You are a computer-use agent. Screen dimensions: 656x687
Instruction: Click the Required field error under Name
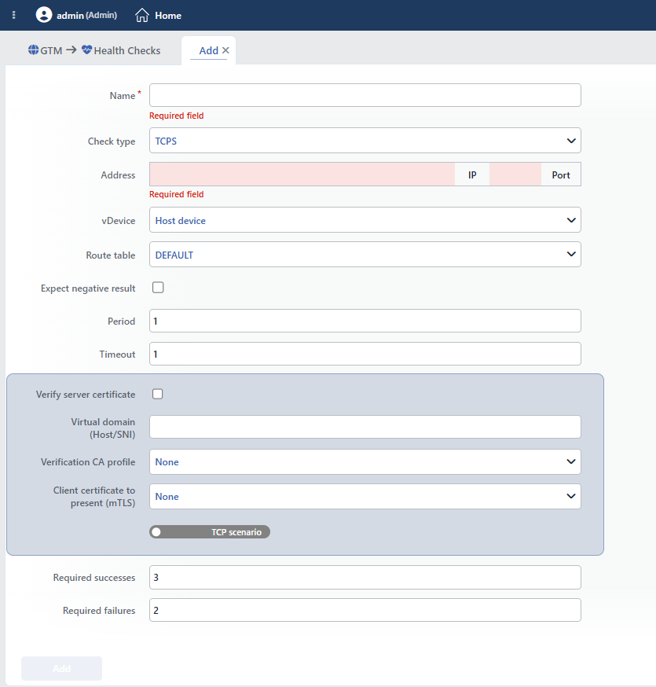click(x=177, y=116)
